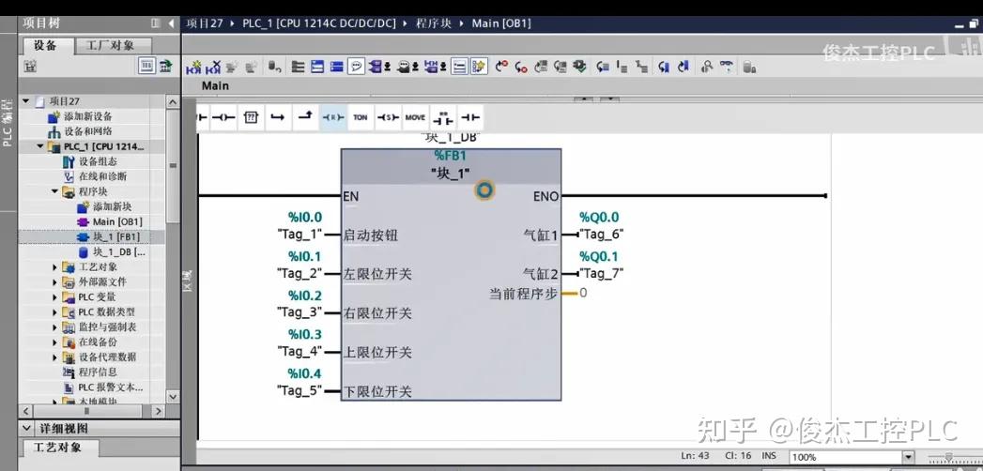Click the project tree scroll down arrow
This screenshot has height=471, width=983.
(173, 397)
